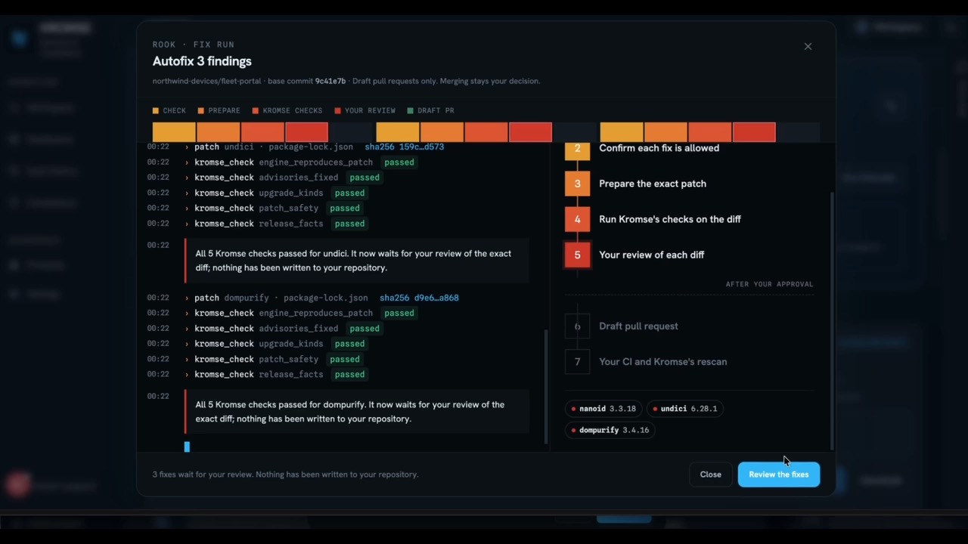Click the rightmost red segment of the timeline
Image resolution: width=968 pixels, height=544 pixels.
coord(753,132)
